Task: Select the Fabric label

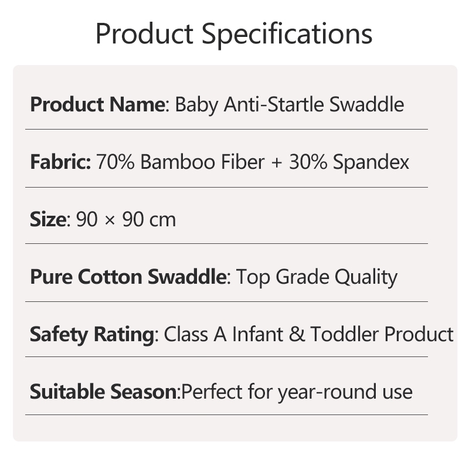Action: coord(60,162)
